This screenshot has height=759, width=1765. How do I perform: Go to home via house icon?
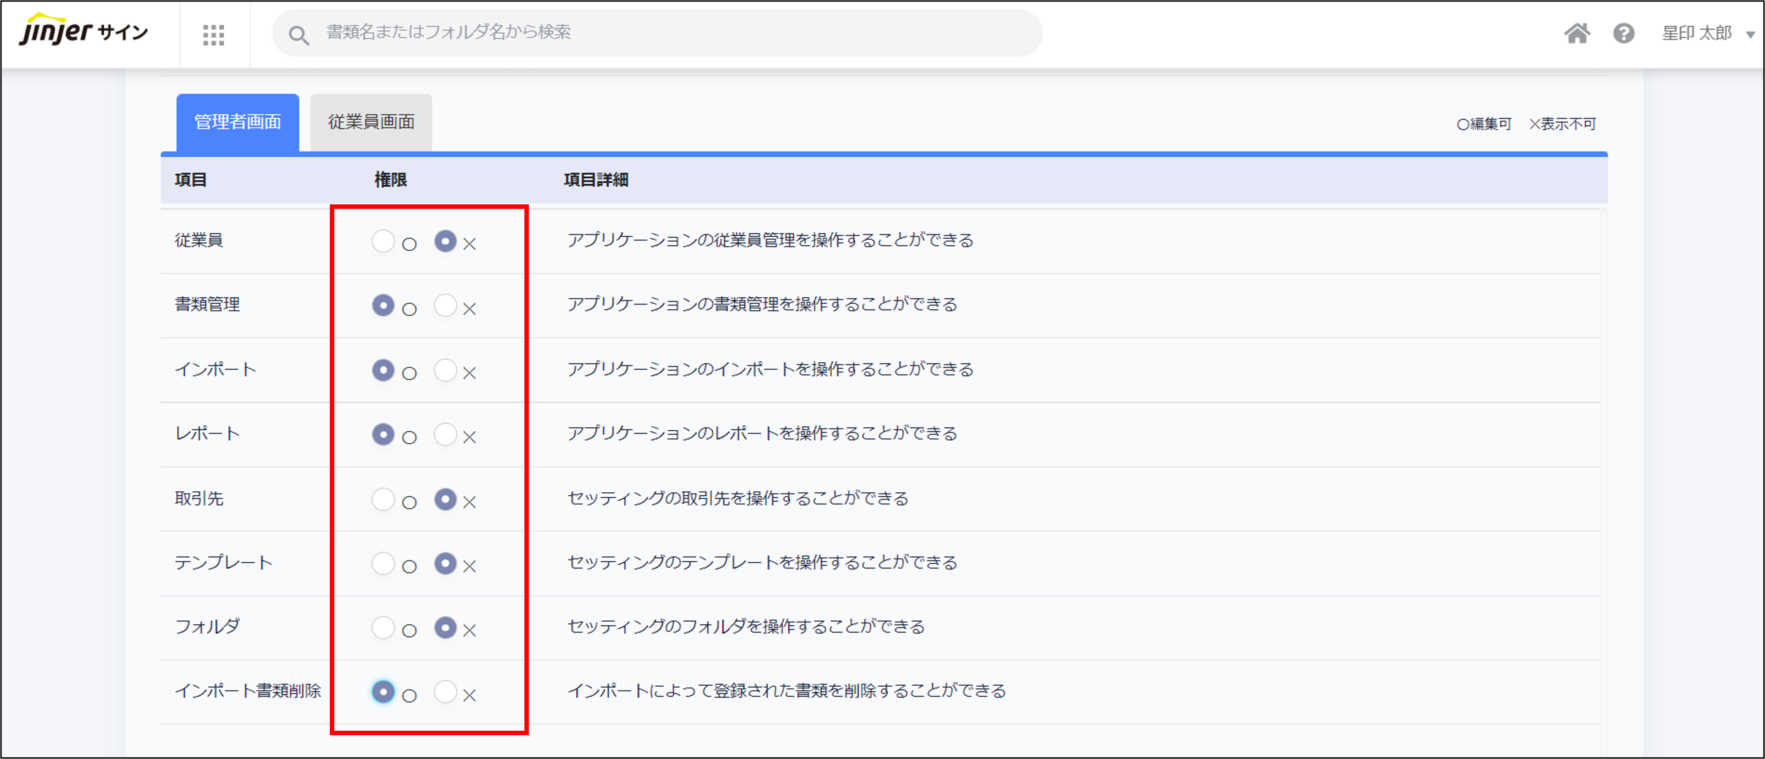1577,33
